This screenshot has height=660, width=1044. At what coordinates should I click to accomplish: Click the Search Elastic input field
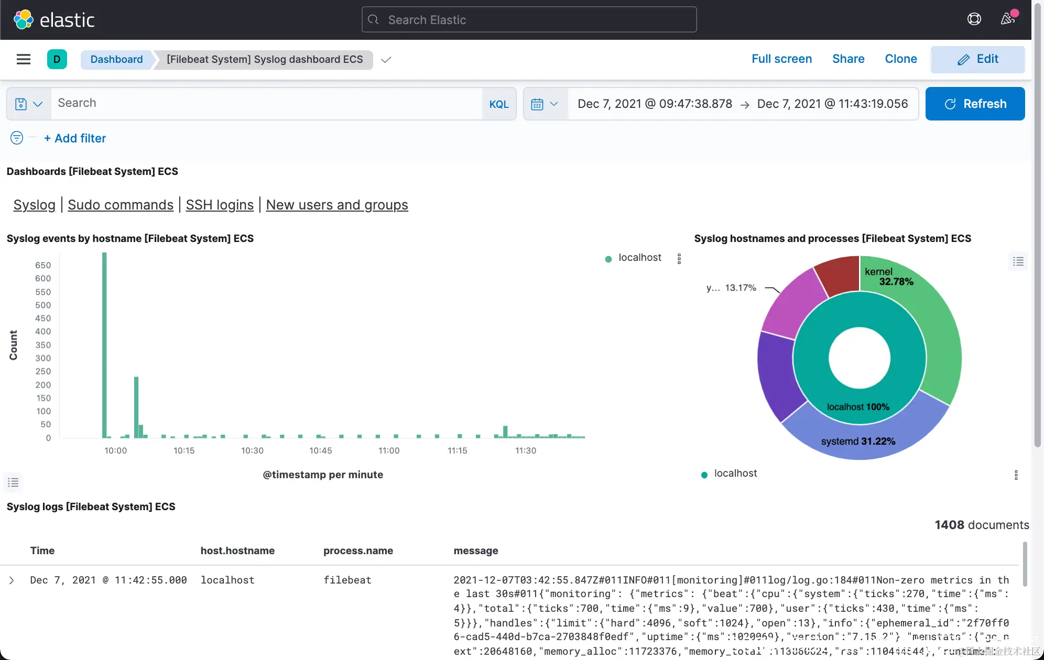[529, 20]
